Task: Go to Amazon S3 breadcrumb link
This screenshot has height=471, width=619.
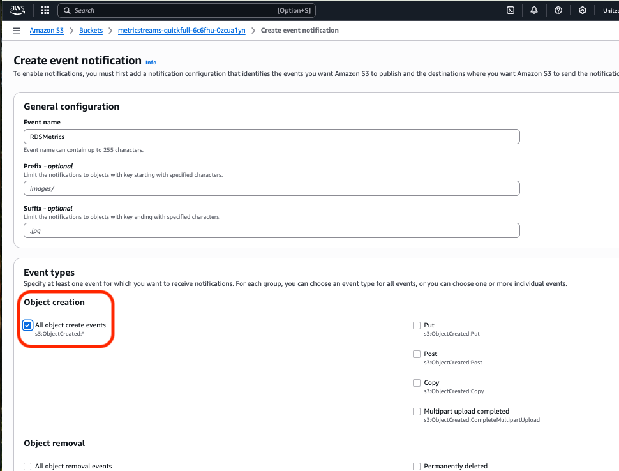Action: 50,31
